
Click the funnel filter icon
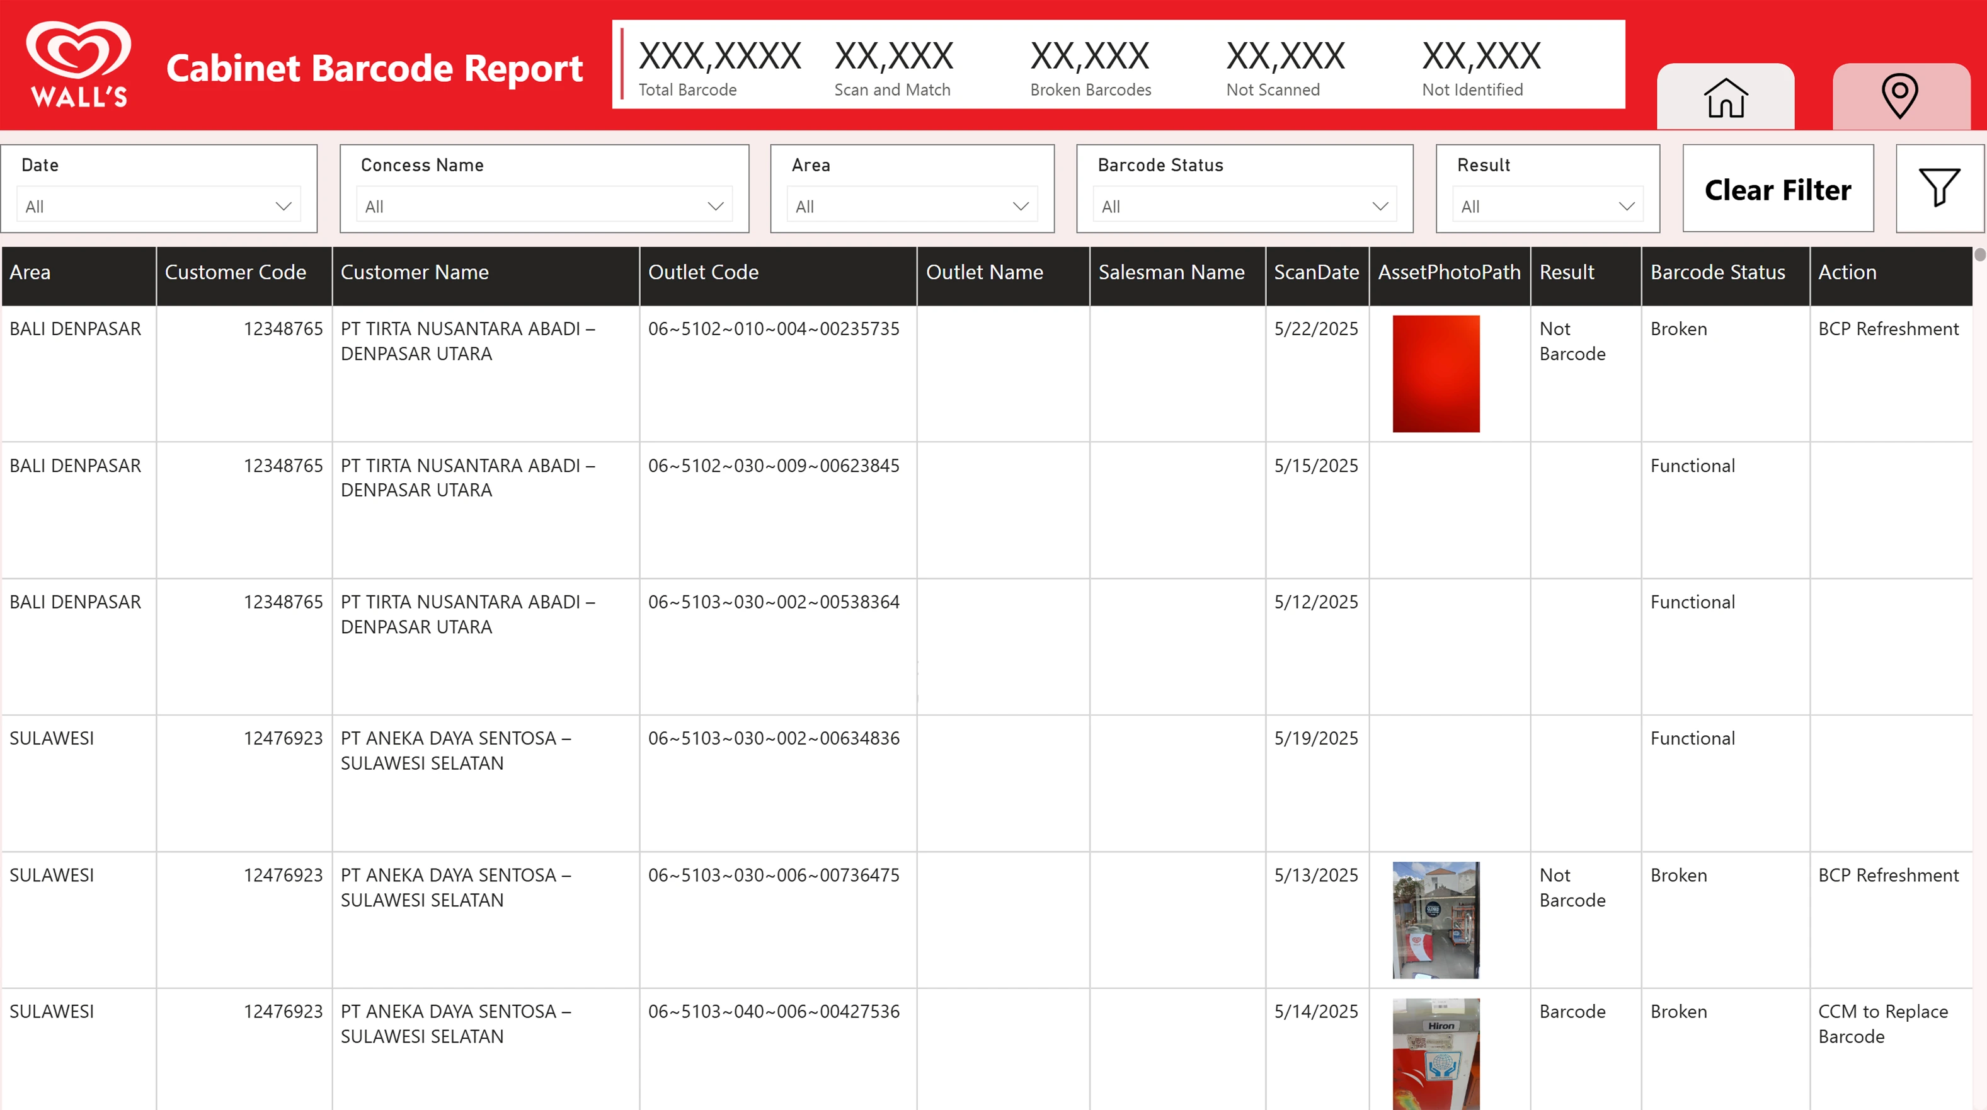pos(1938,188)
